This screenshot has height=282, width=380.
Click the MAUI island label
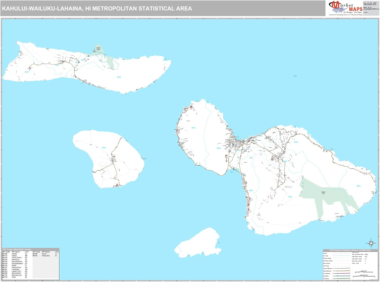(x=288, y=187)
